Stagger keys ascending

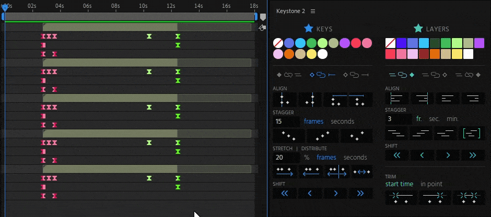tap(322, 136)
